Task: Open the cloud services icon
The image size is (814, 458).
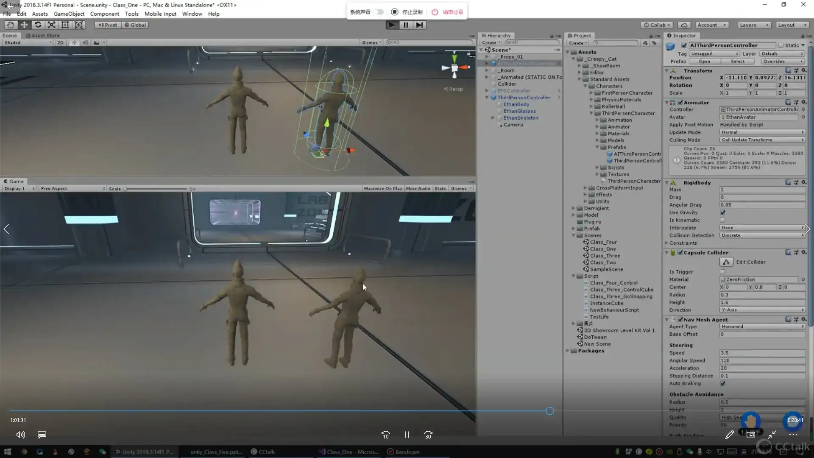Action: [x=684, y=25]
